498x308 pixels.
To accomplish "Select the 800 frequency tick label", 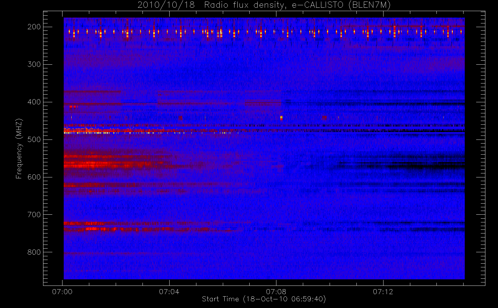I will 34,252.
